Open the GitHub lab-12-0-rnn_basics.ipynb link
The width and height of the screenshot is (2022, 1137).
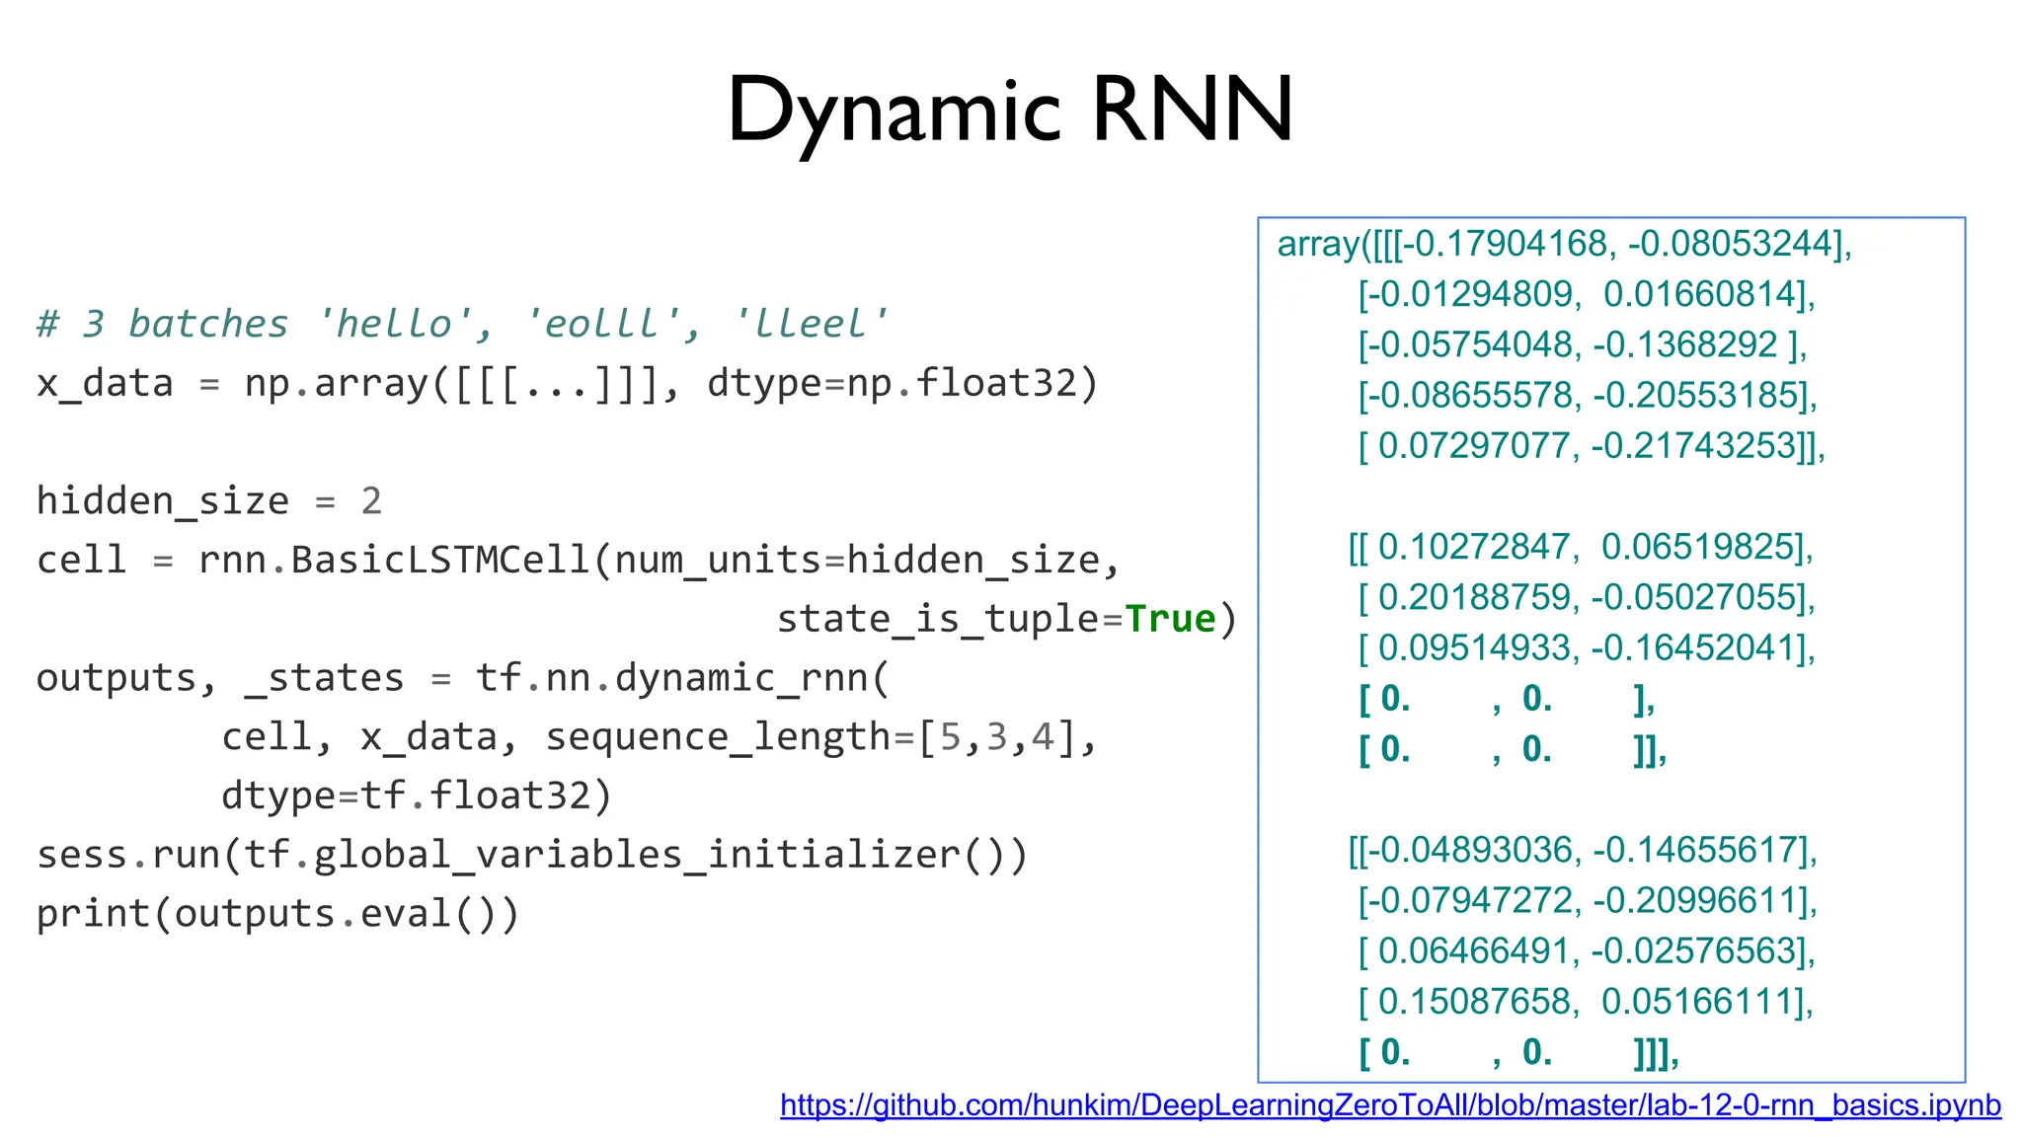pyautogui.click(x=1389, y=1105)
